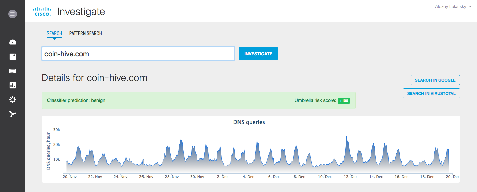477x192 pixels.
Task: Click the branching nodes sidebar icon
Action: (13, 114)
